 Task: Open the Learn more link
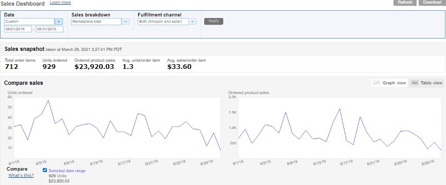(x=60, y=3)
